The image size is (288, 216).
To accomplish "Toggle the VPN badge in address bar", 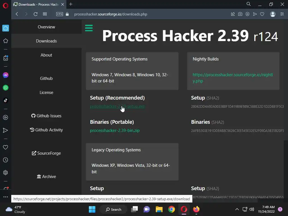I will coord(60,14).
